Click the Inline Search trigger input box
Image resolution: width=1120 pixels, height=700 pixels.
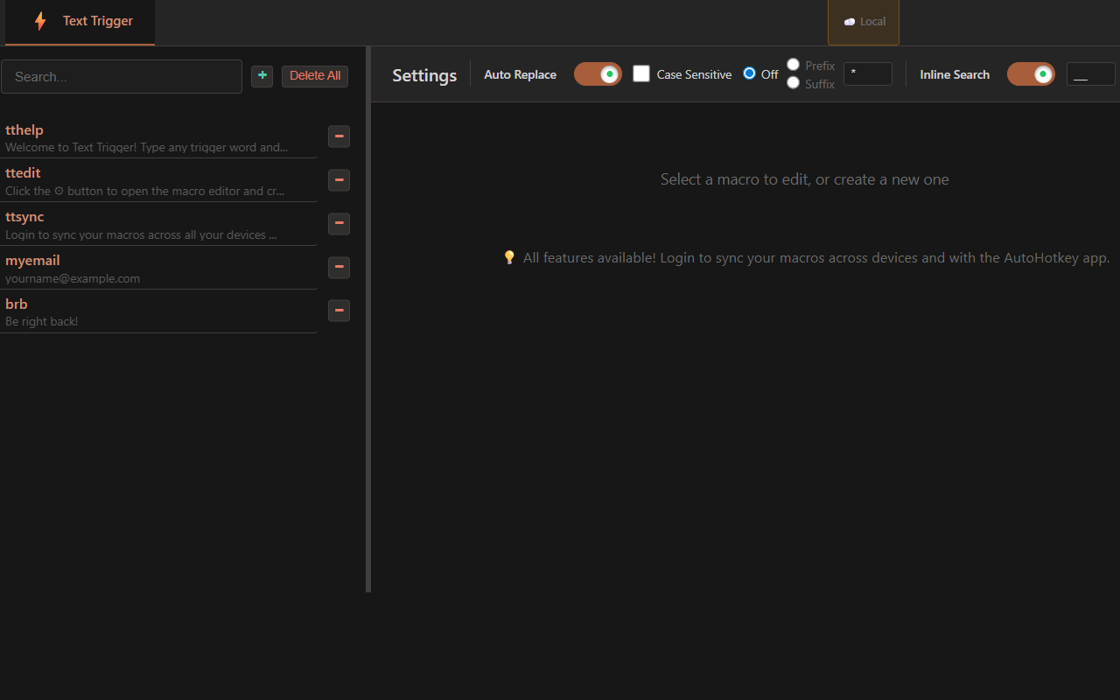click(x=1090, y=73)
